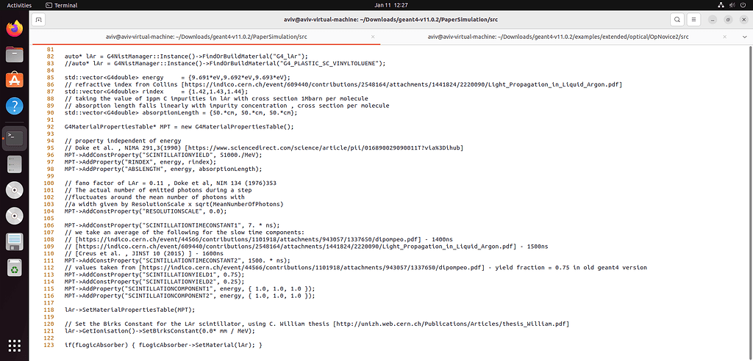This screenshot has height=361, width=753.
Task: Open the Help app in dock
Action: point(14,106)
